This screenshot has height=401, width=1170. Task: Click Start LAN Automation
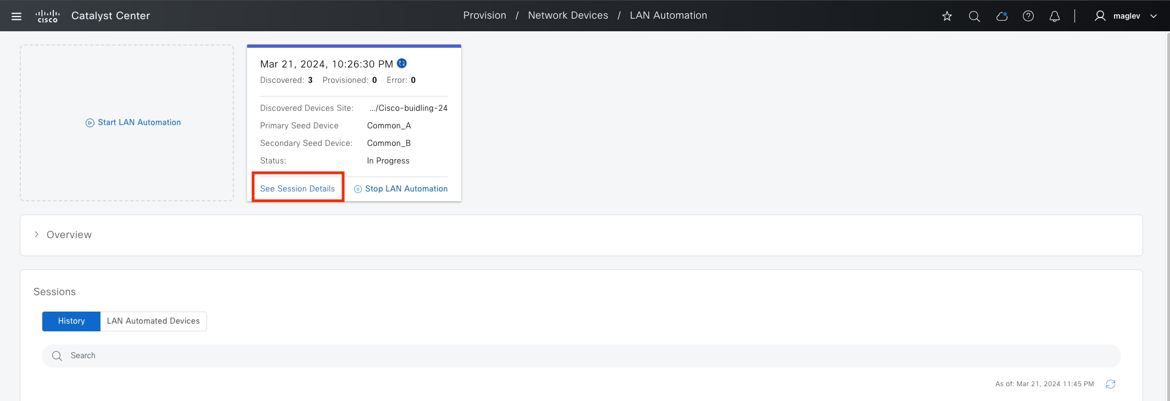point(133,122)
